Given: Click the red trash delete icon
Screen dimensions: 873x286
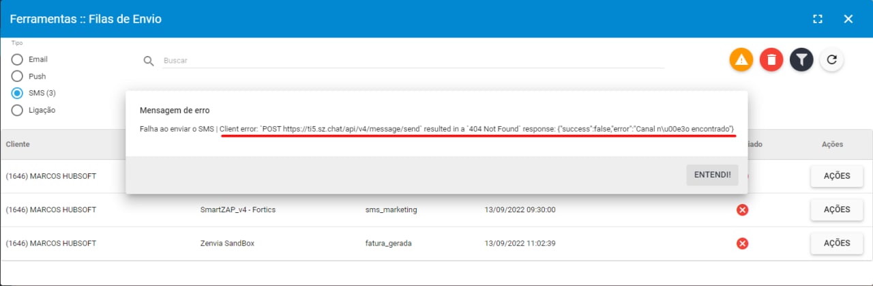Looking at the screenshot, I should (771, 60).
